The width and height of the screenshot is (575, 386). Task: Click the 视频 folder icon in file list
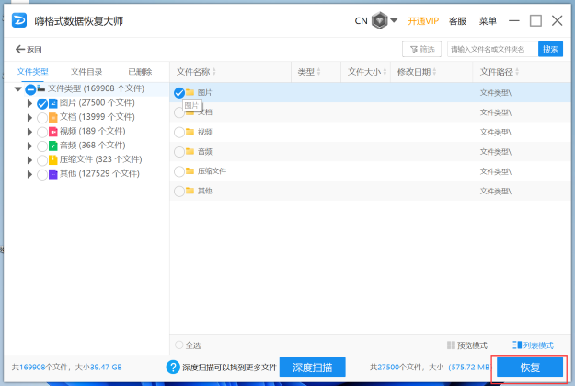tap(190, 131)
